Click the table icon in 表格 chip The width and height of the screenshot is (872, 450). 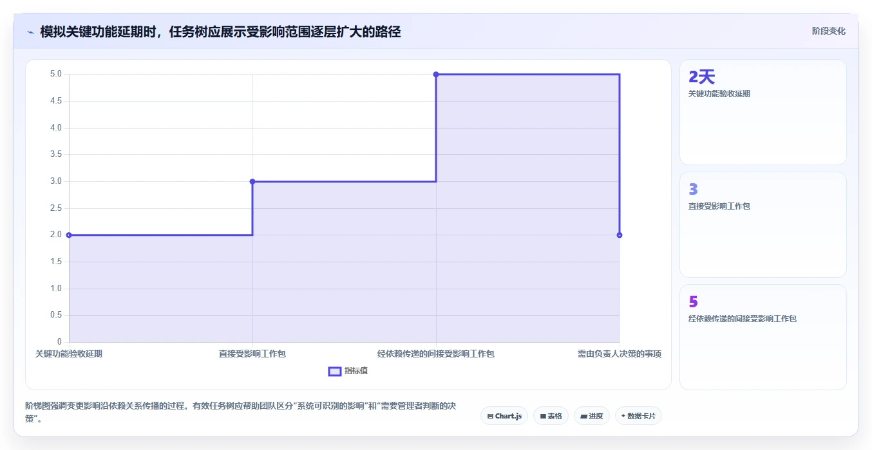point(543,417)
